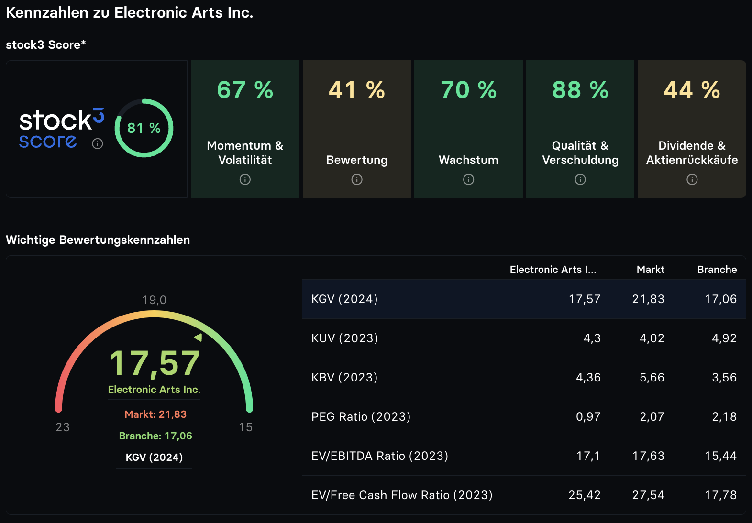Click 'Electronic Arts Inc.' label under gauge
752x523 pixels.
click(x=154, y=390)
